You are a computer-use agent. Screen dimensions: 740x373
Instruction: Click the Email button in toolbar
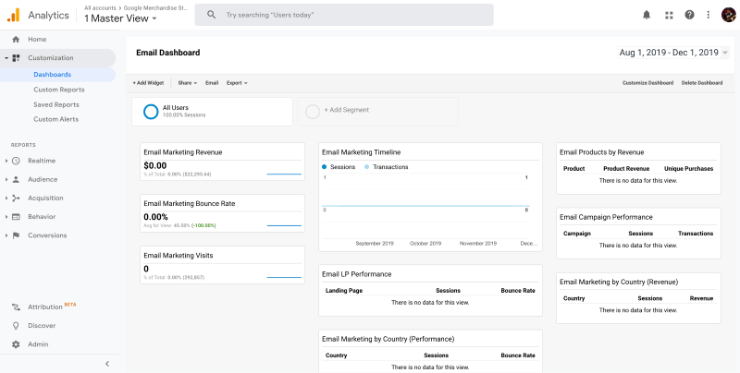pyautogui.click(x=212, y=83)
